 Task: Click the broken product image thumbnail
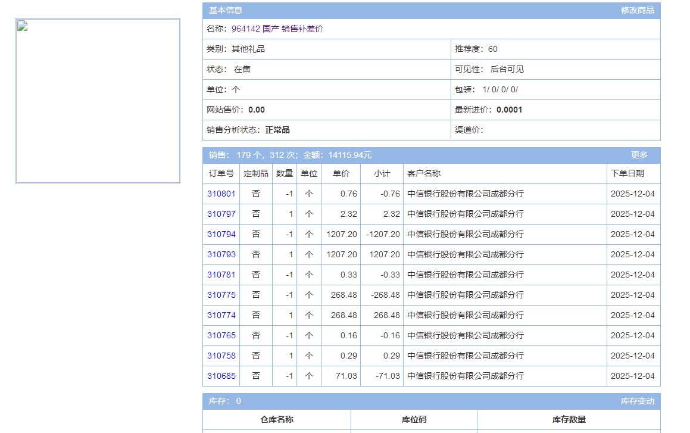(98, 101)
